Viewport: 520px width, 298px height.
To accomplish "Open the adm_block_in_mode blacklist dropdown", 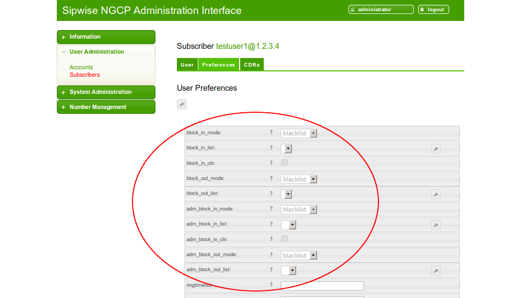I will (x=299, y=209).
